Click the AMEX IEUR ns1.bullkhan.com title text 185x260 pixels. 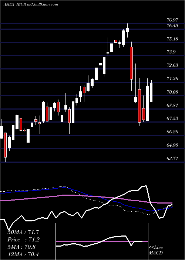click(31, 4)
